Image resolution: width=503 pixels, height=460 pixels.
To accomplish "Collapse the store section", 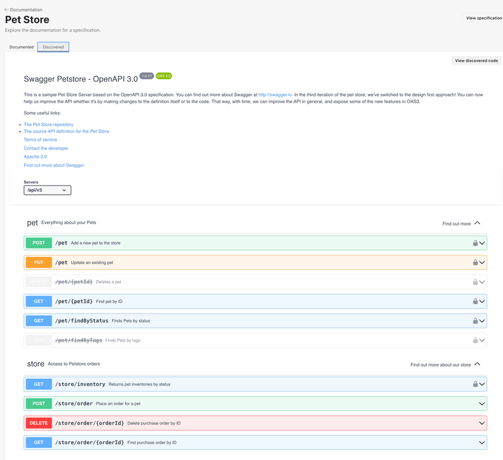I will 477,364.
